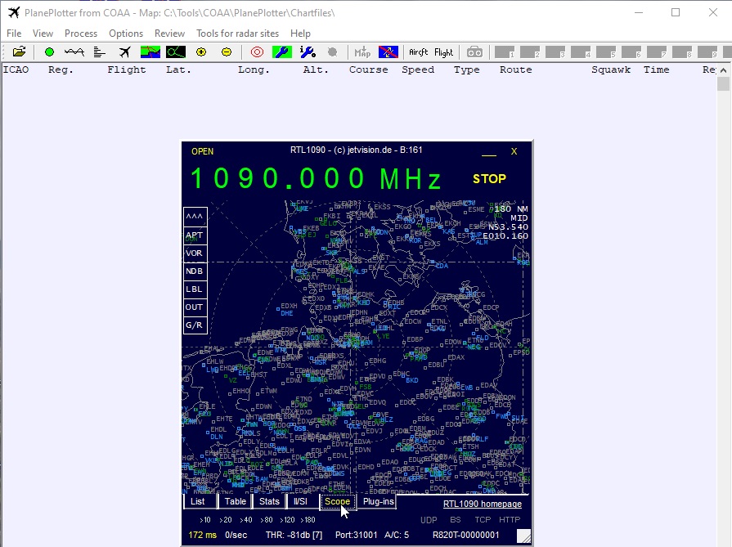Click the Flight toolbar button
The height and width of the screenshot is (547, 732).
(443, 52)
